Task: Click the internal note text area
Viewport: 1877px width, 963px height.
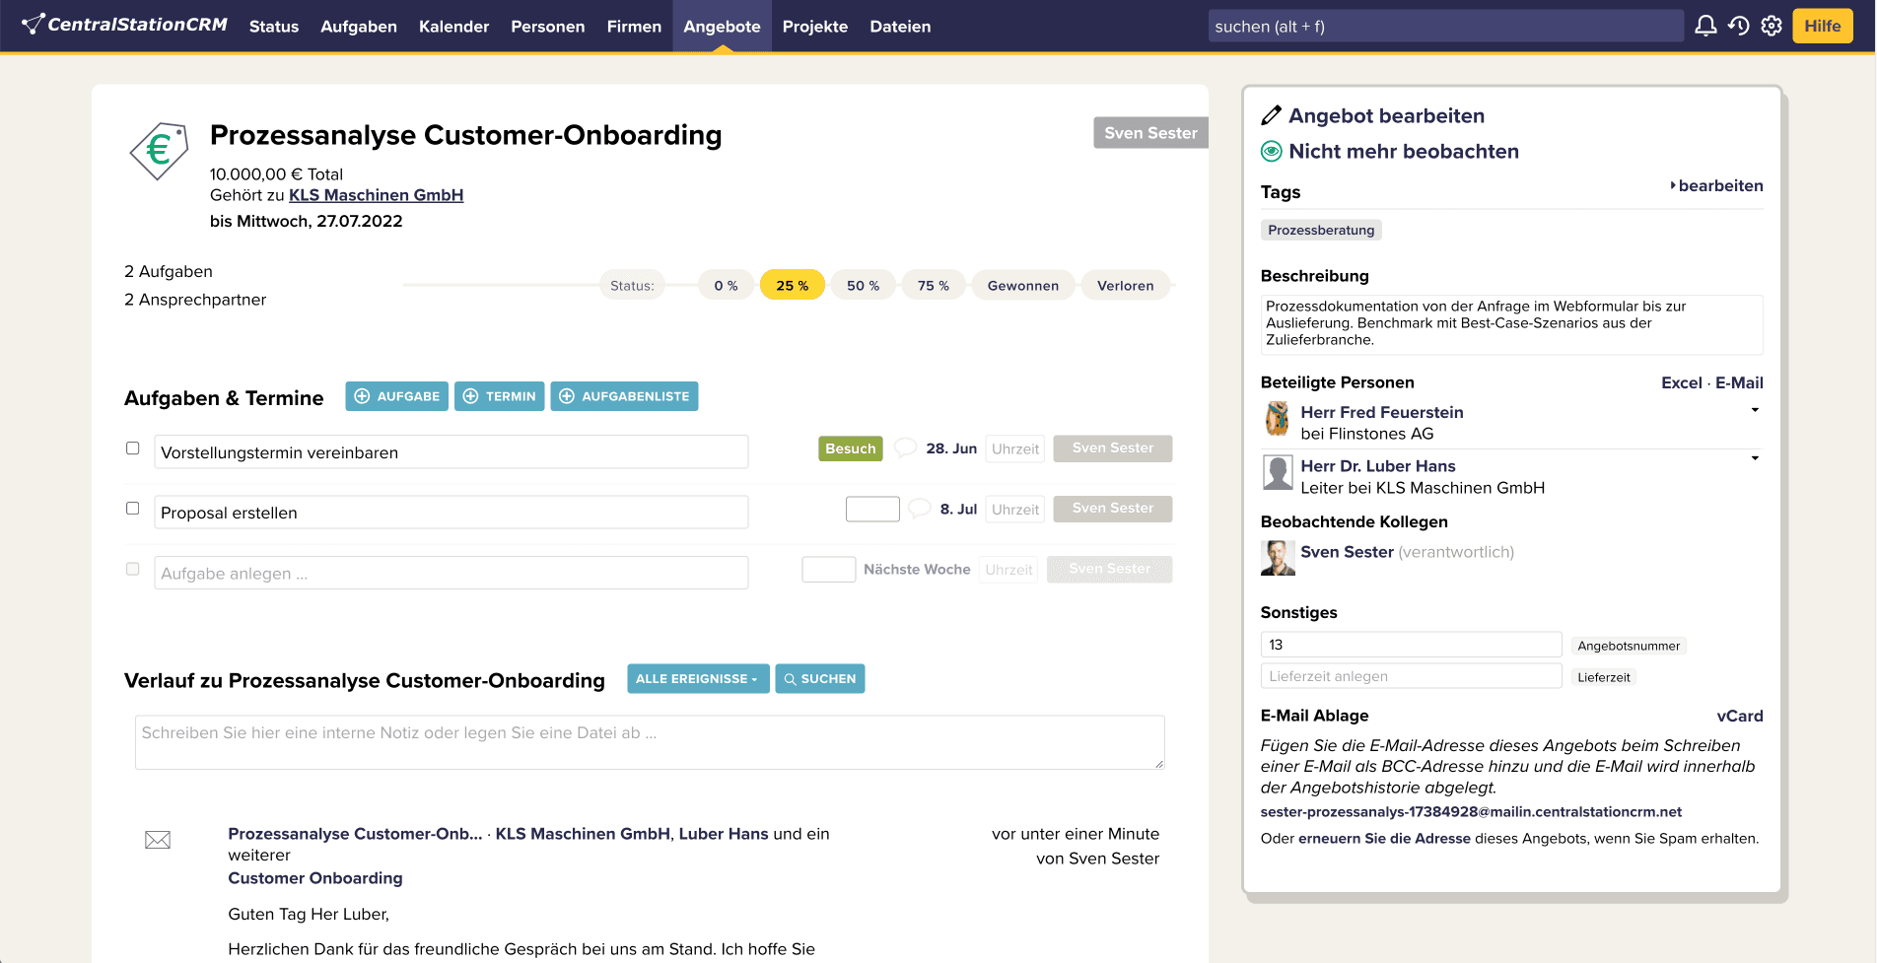Action: 649,742
